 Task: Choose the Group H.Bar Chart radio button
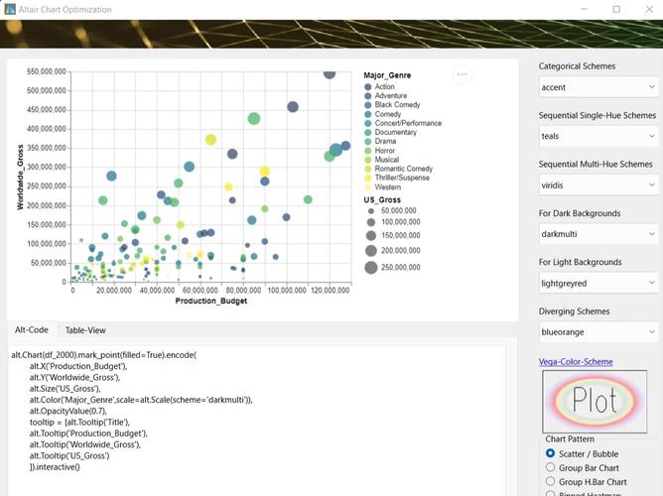pos(551,482)
